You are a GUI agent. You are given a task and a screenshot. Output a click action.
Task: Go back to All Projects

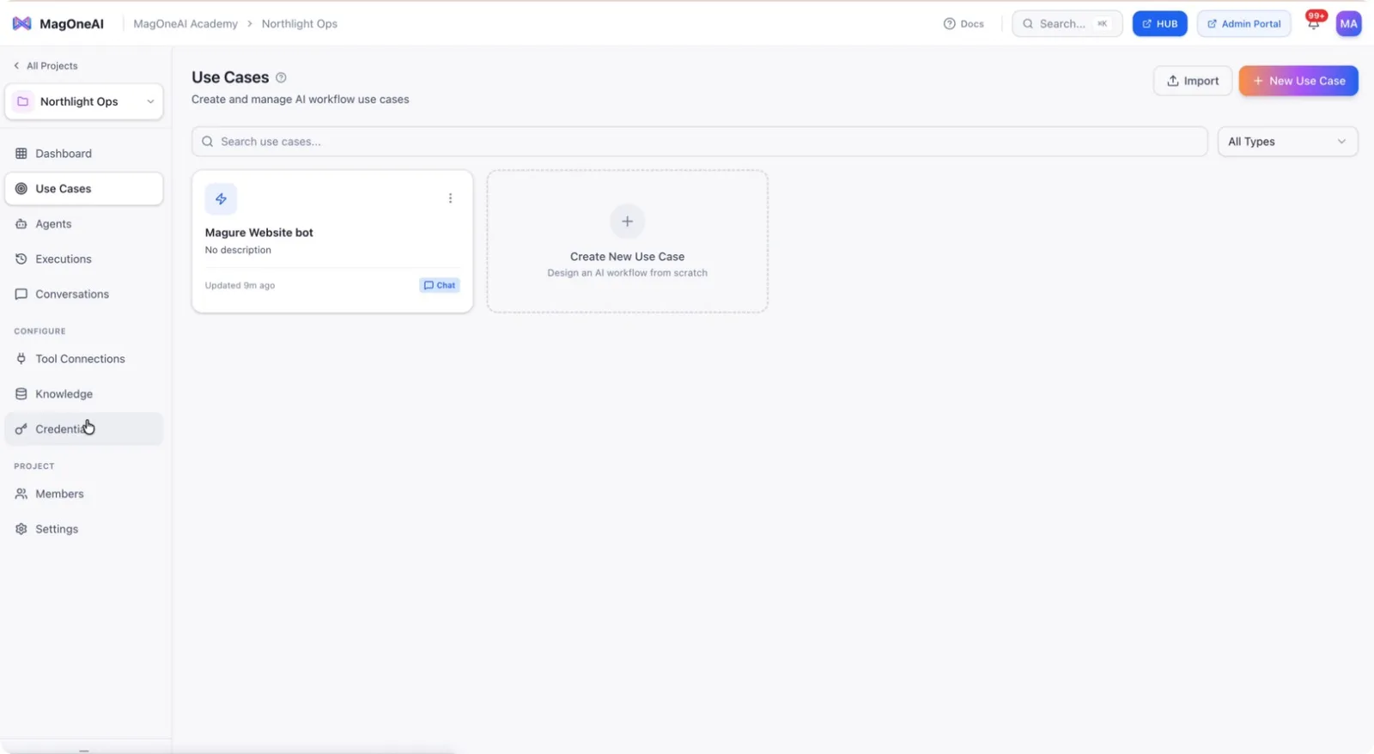[46, 66]
